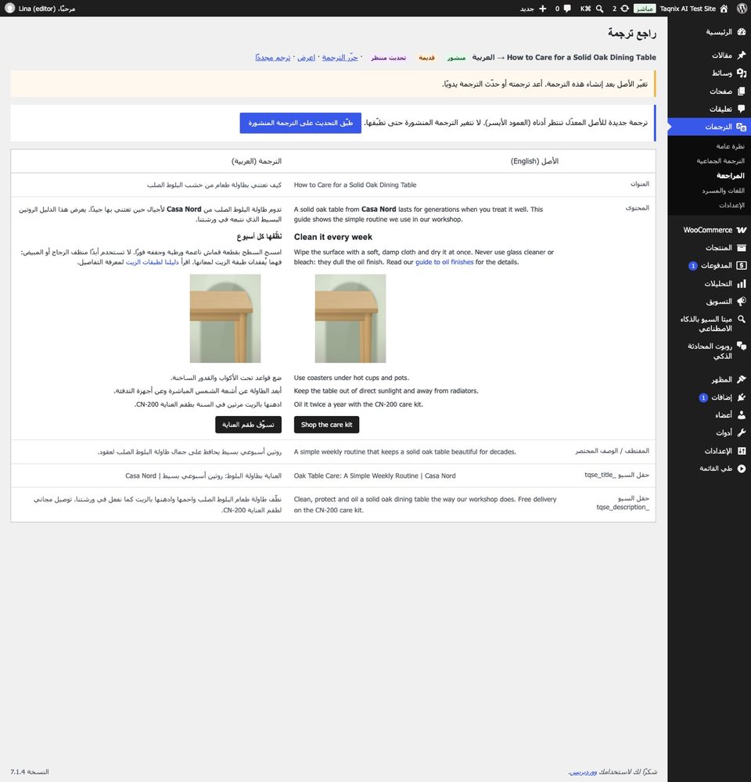Click the ووردبريس footer link
This screenshot has height=782, width=751.
[583, 772]
